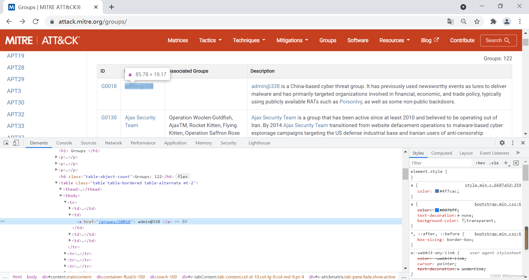Open a new browser tab
This screenshot has width=529, height=280.
tap(112, 7)
